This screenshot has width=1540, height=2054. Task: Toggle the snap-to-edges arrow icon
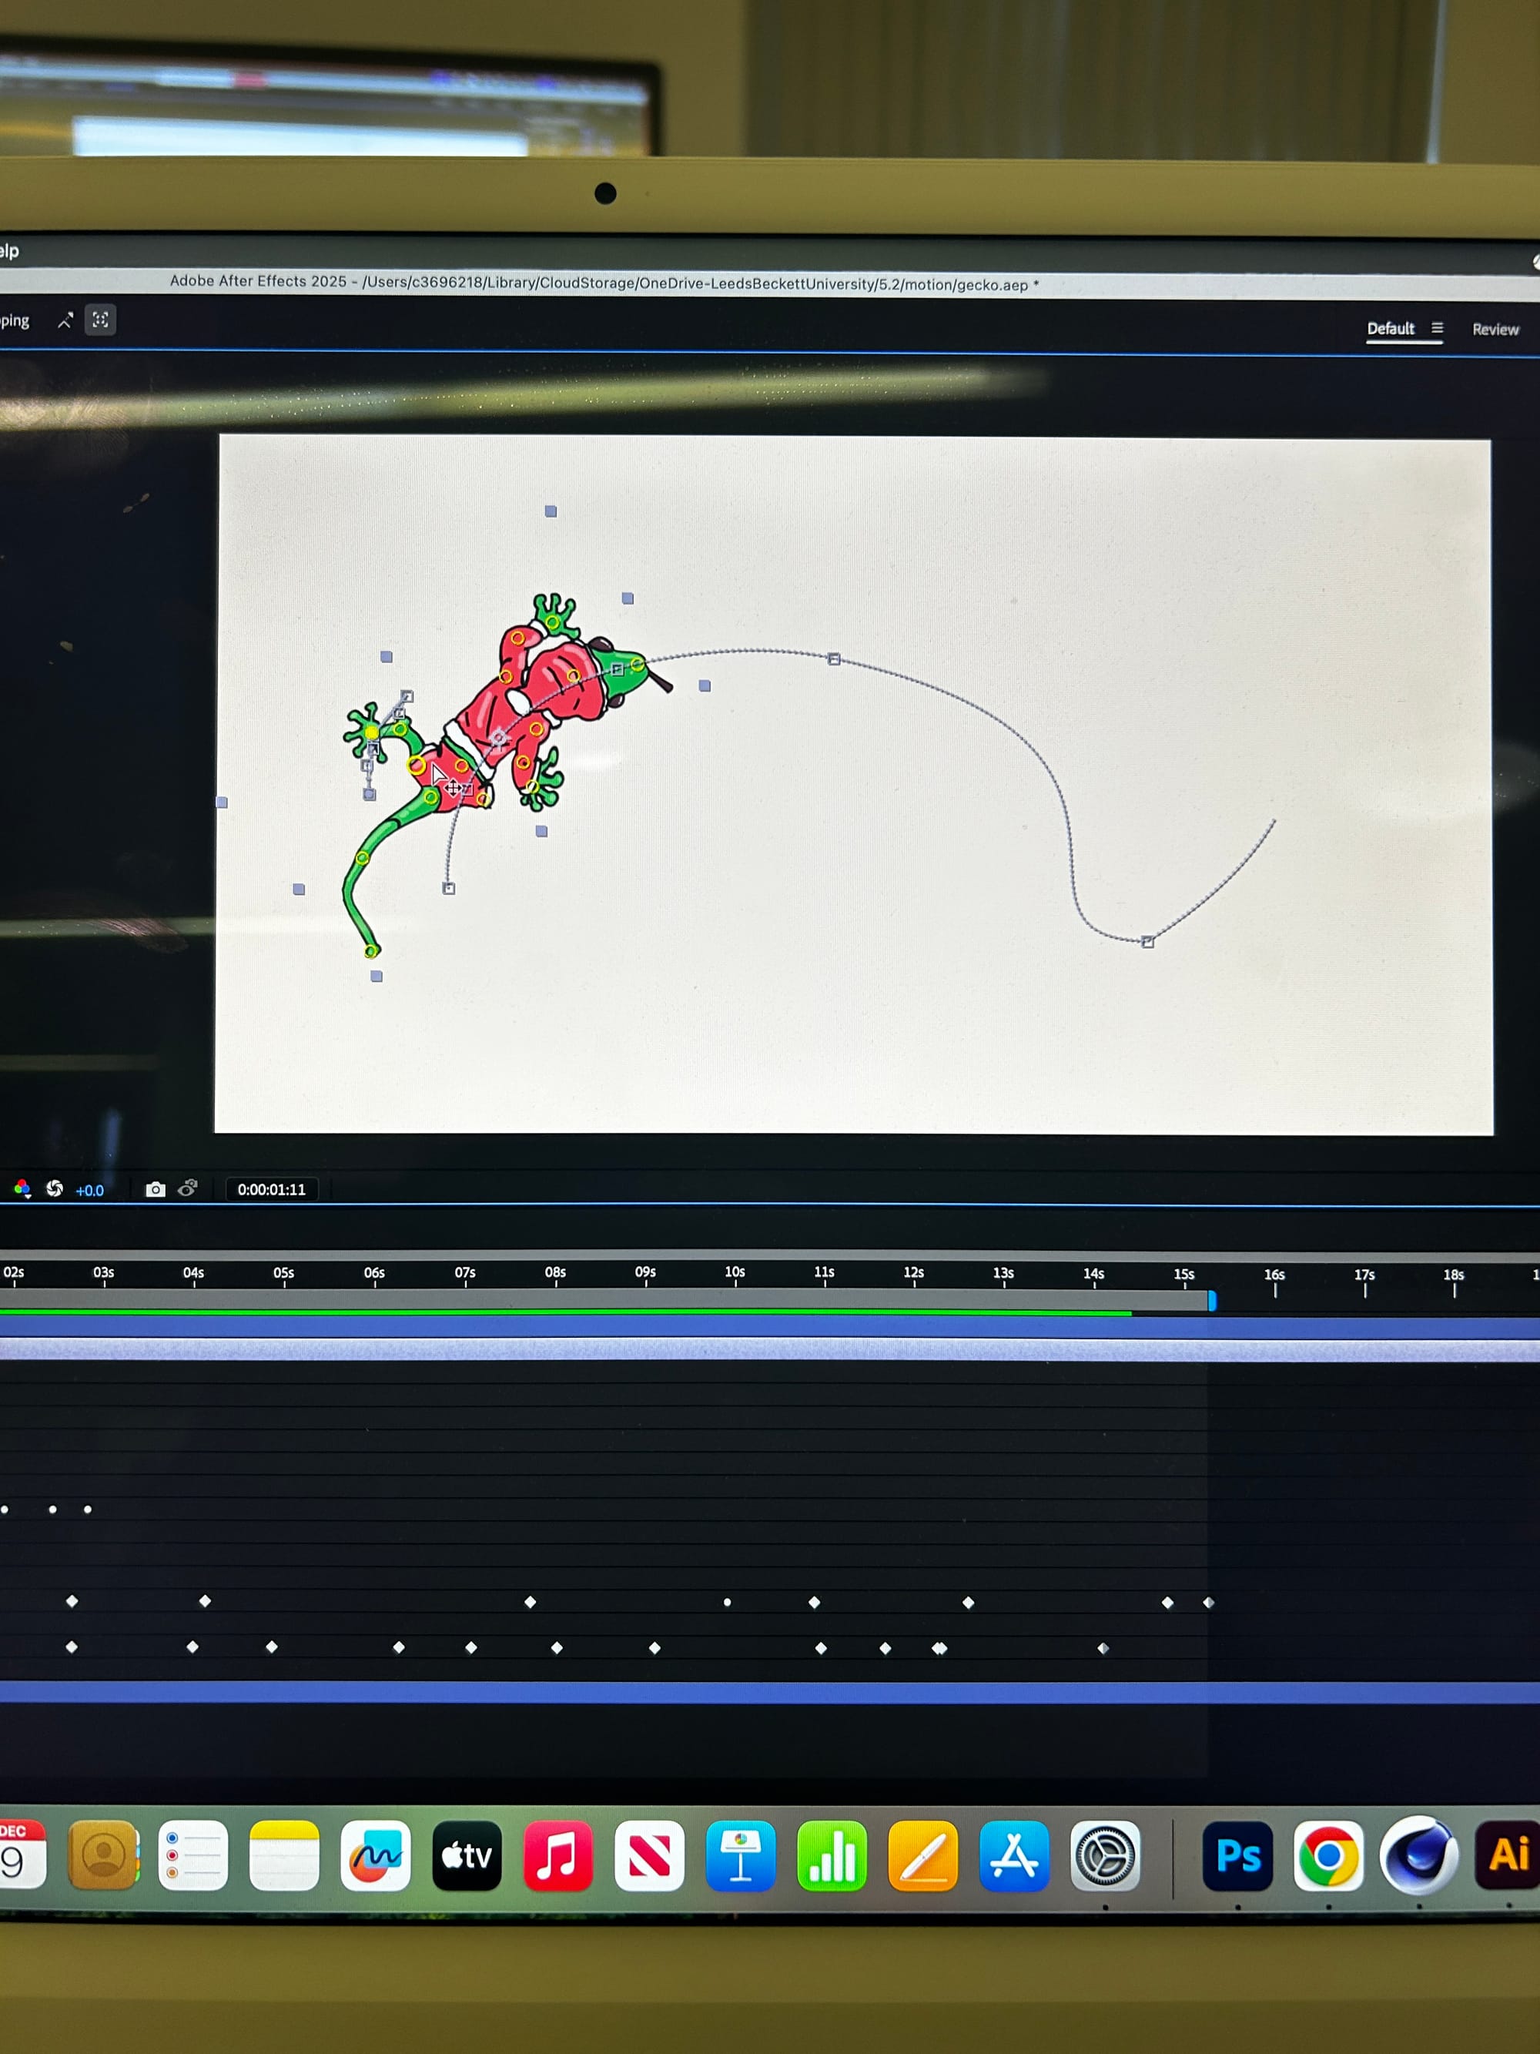[x=65, y=320]
